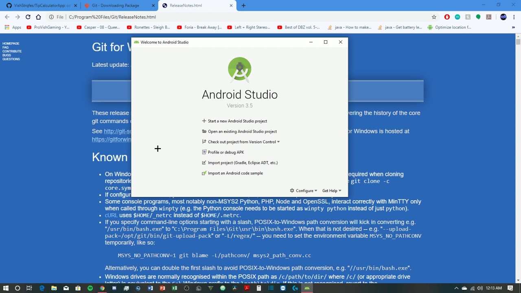Open File Explorer from taskbar
The height and width of the screenshot is (293, 521).
54,288
